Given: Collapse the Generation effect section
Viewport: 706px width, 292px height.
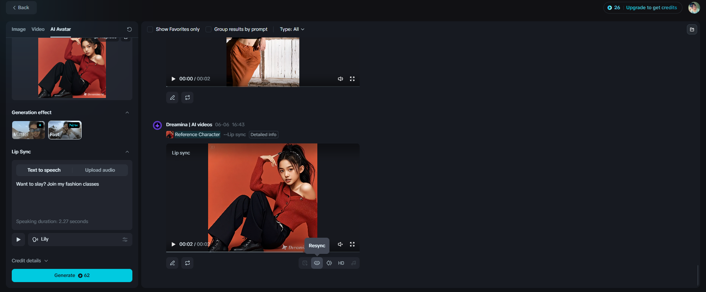Looking at the screenshot, I should tap(127, 113).
